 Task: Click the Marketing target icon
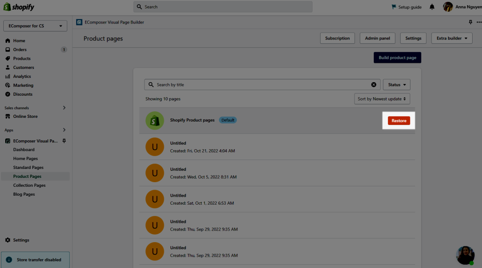coord(8,85)
